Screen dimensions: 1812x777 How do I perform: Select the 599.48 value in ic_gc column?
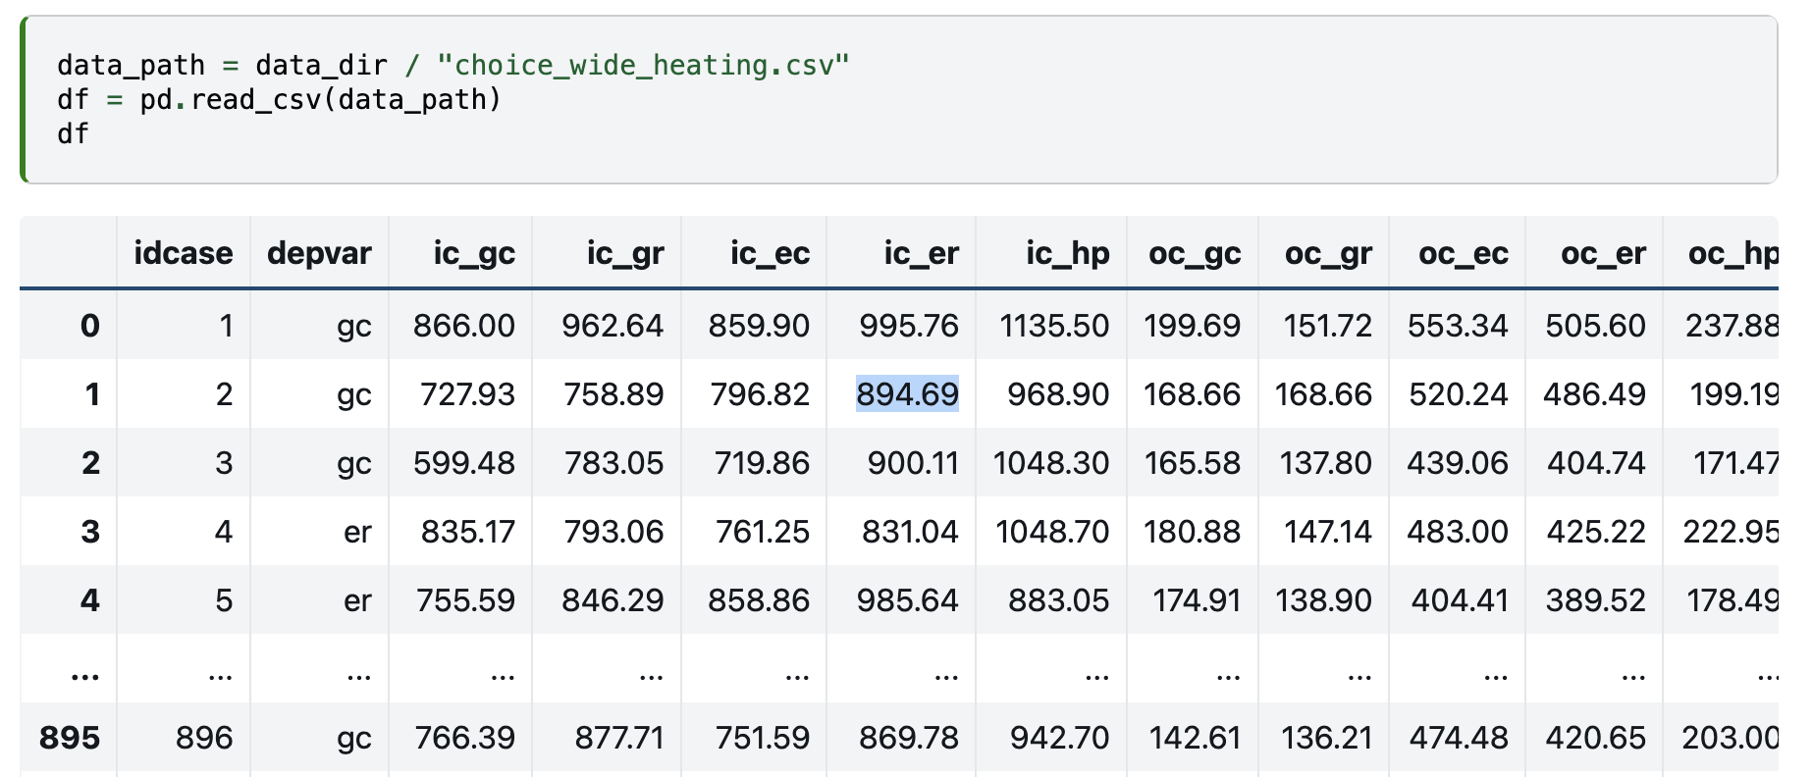(x=464, y=463)
